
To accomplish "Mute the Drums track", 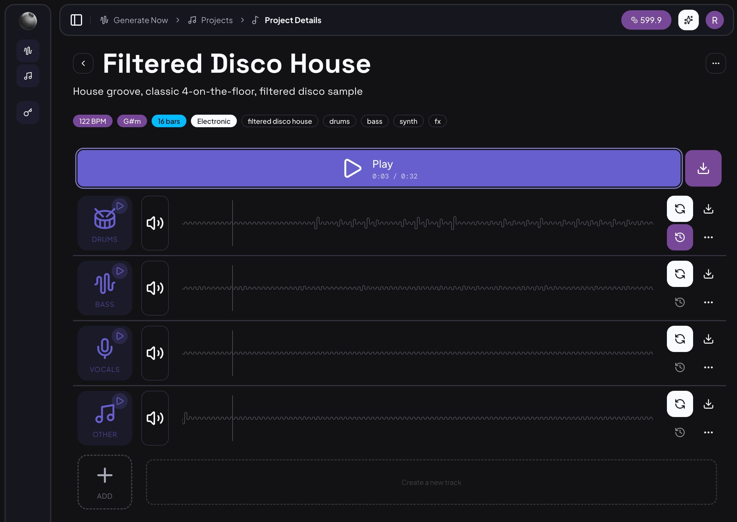I will (155, 223).
